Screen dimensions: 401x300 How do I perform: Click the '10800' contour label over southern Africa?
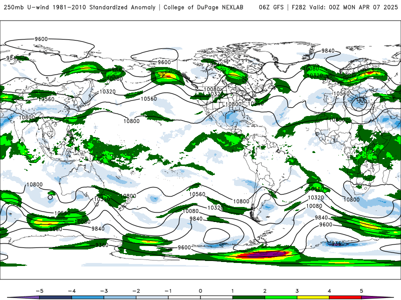pos(351,199)
